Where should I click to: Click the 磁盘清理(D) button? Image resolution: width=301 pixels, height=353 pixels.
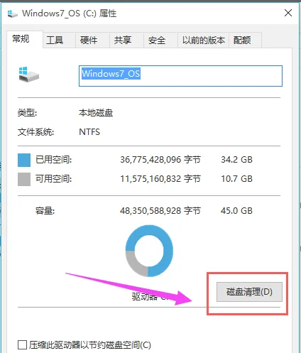[249, 292]
